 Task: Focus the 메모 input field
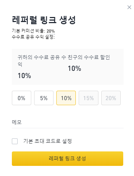coord(68,122)
